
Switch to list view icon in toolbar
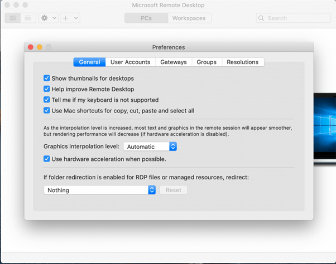coord(28,18)
